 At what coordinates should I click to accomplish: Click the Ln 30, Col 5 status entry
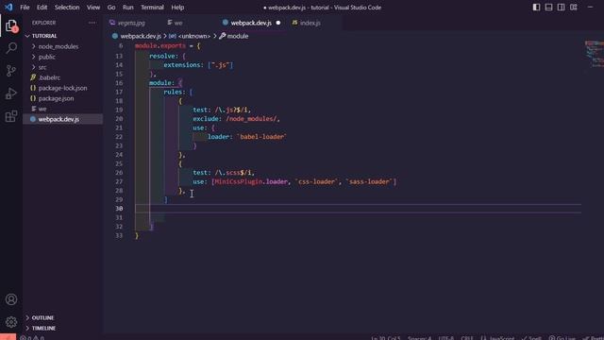coord(386,338)
